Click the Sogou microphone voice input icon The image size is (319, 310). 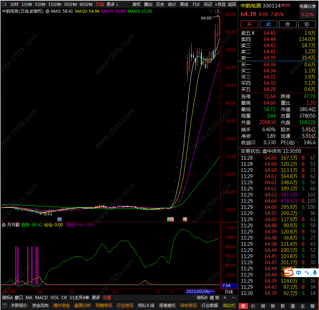click(x=315, y=272)
